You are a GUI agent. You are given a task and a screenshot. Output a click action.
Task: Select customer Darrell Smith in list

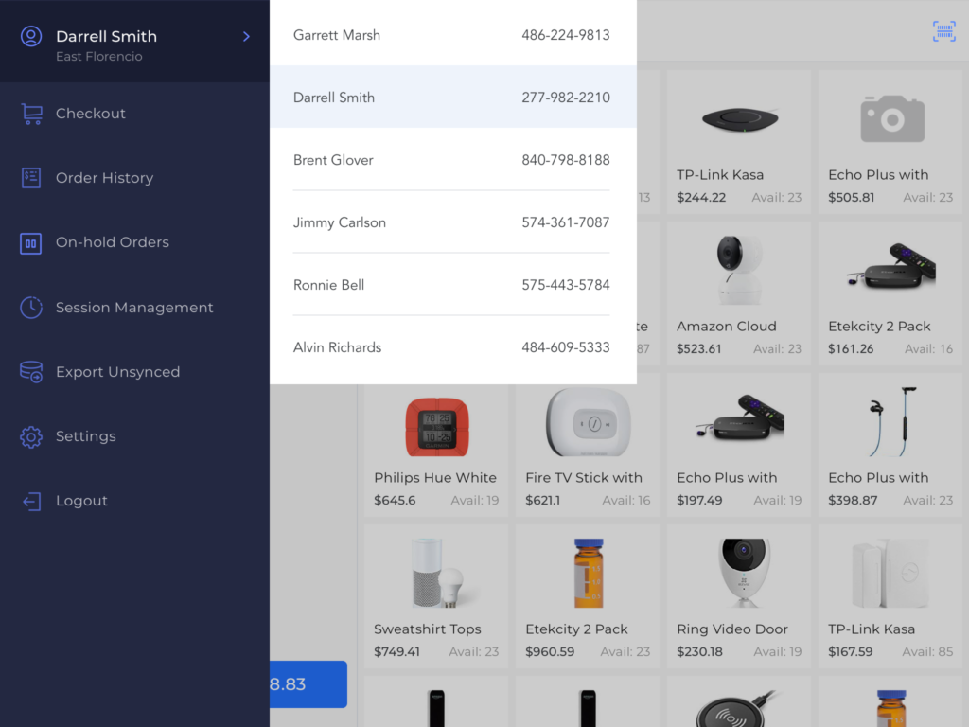tap(453, 98)
